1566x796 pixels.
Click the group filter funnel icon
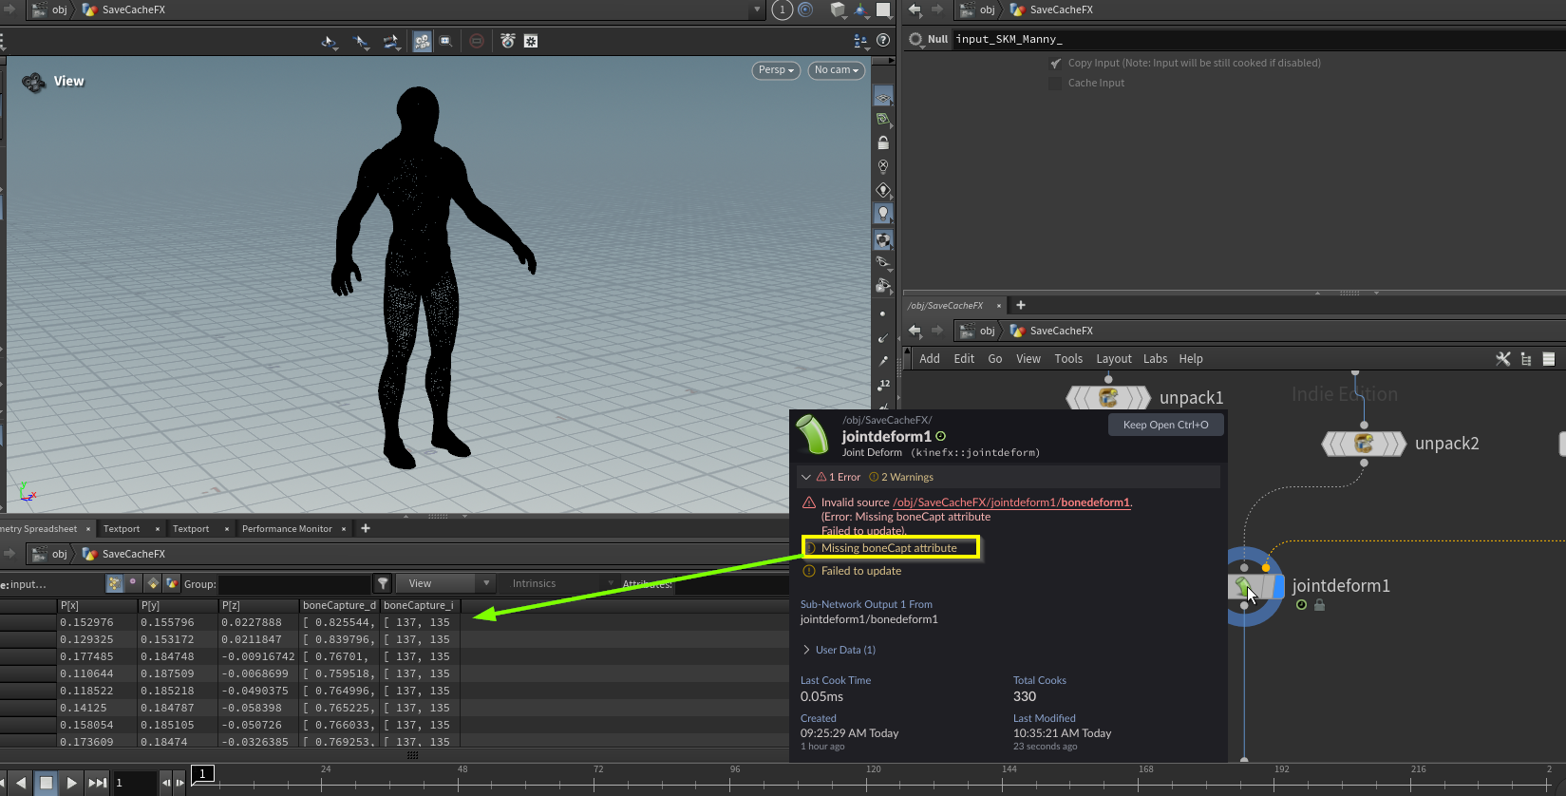coord(383,583)
